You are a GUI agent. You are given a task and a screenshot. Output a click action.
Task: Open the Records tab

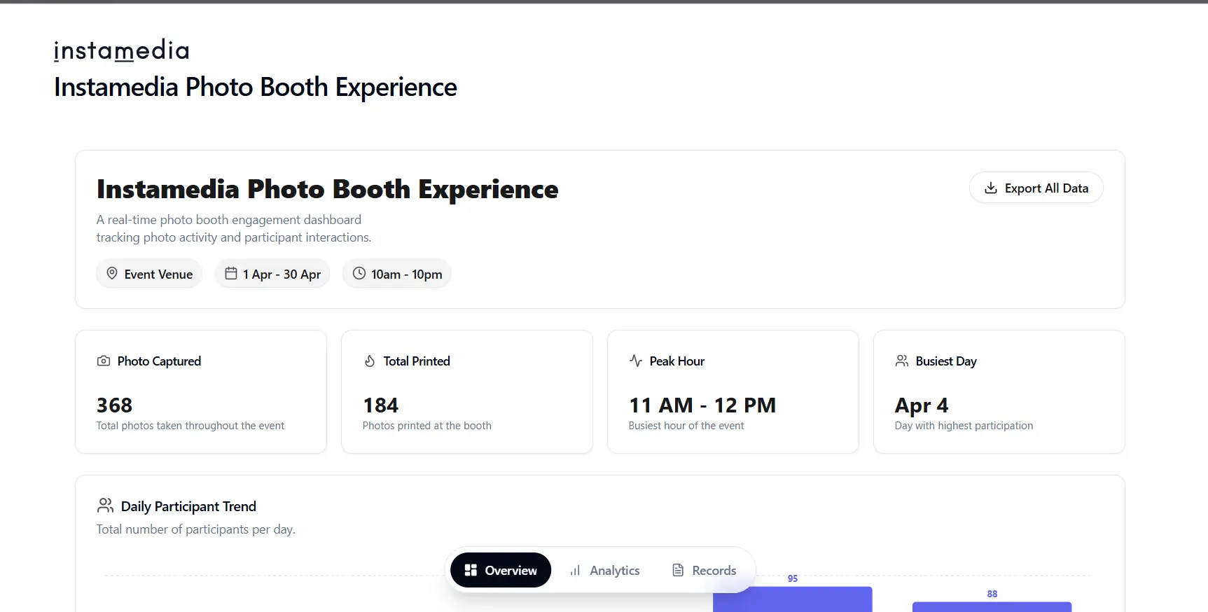pyautogui.click(x=704, y=570)
